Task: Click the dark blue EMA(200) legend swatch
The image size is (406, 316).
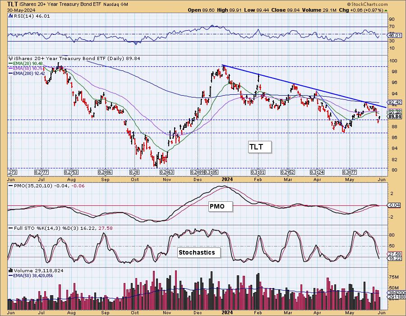Action: coord(11,74)
